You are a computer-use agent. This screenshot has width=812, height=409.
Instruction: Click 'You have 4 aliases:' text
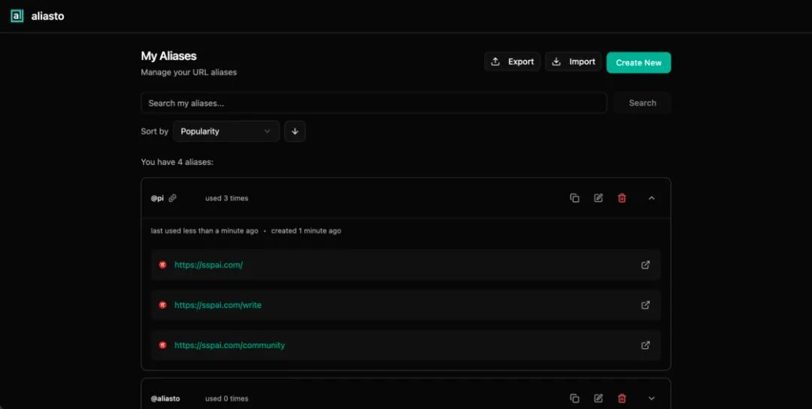(x=177, y=162)
